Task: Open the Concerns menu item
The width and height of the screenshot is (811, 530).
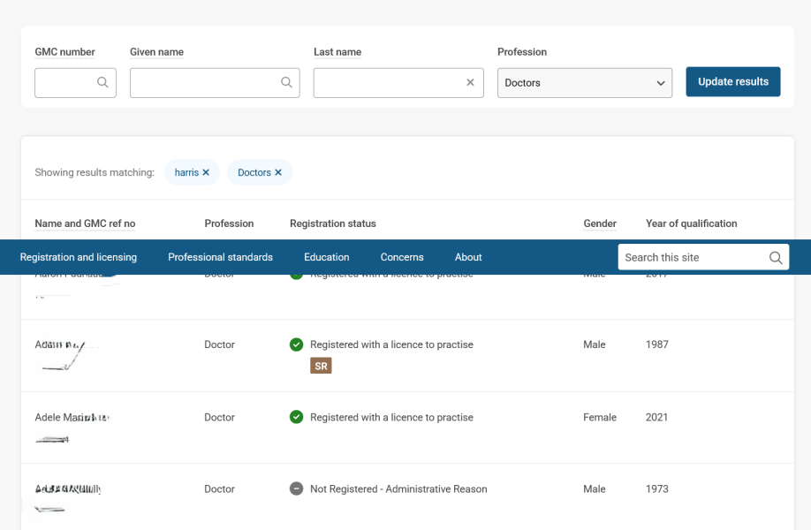Action: (402, 257)
